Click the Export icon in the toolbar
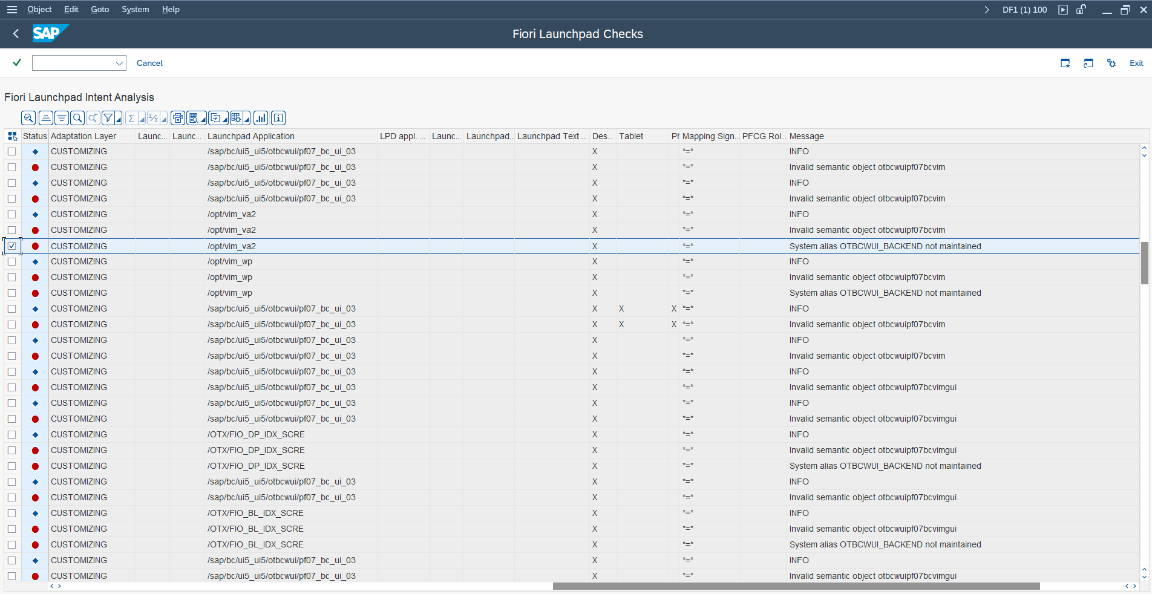1152x594 pixels. click(215, 118)
